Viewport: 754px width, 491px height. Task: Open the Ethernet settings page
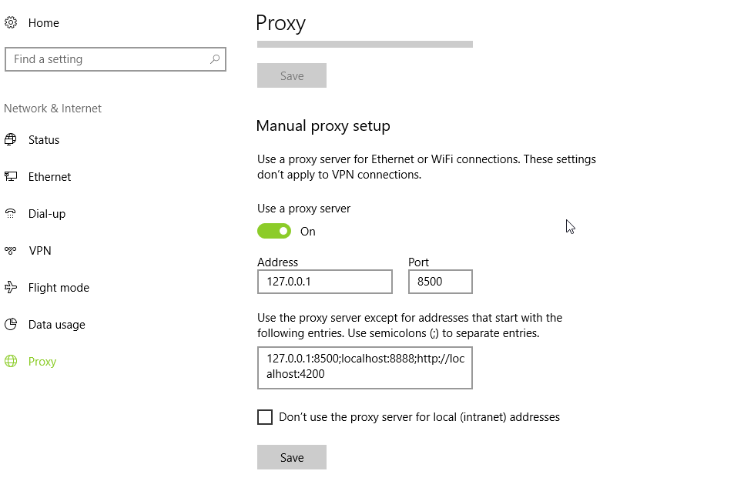pyautogui.click(x=49, y=177)
